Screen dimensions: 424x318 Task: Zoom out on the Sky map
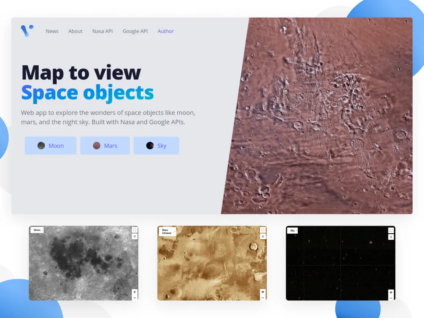(391, 298)
